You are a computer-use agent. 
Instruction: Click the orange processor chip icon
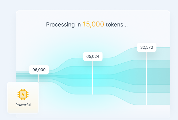[x=23, y=94]
